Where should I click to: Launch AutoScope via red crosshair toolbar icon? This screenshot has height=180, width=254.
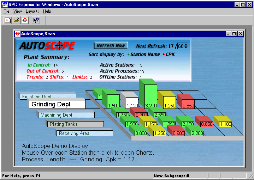pos(24,20)
